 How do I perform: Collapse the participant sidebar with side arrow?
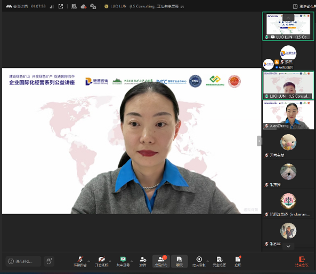(x=259, y=141)
